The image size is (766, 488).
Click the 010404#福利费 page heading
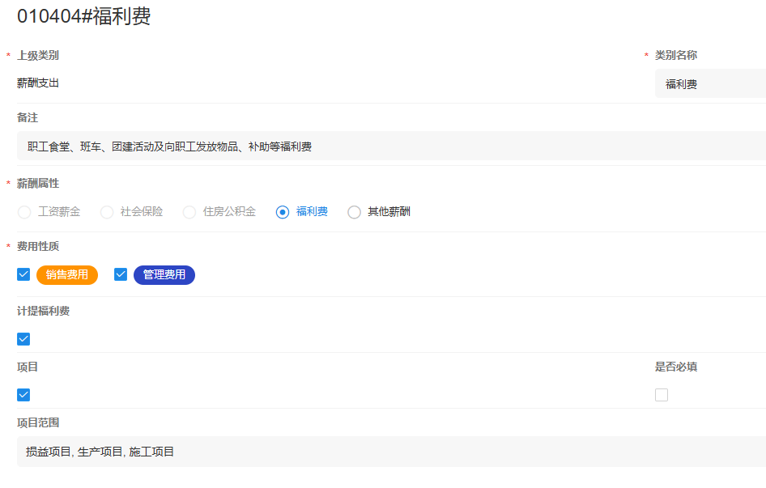83,17
